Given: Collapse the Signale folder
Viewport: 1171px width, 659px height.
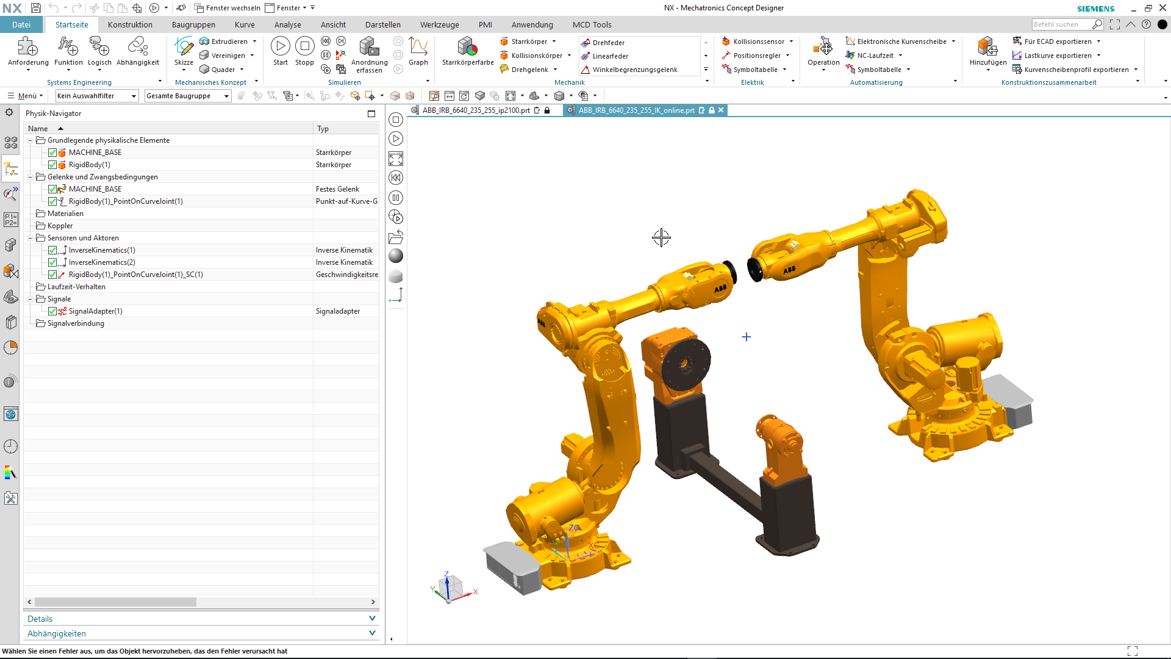Looking at the screenshot, I should [30, 299].
